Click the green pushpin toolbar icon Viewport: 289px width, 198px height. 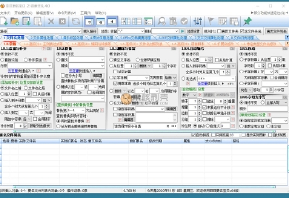pyautogui.click(x=247, y=21)
